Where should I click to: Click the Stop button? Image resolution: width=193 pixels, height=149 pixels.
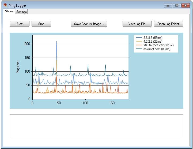[41, 24]
